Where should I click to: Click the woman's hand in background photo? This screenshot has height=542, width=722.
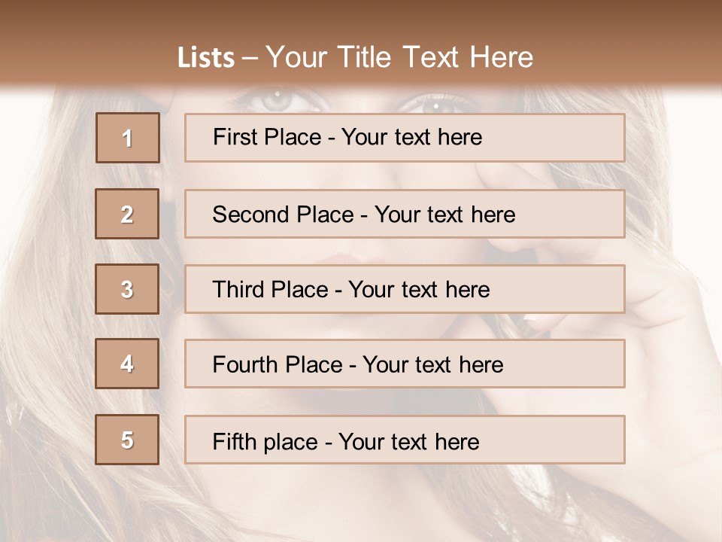click(x=662, y=301)
